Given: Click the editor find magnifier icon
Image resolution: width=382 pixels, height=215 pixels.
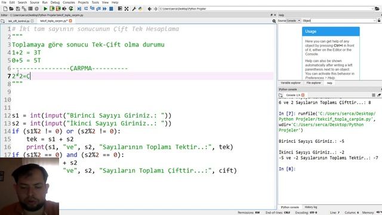Looking at the screenshot, I should click(x=274, y=21).
